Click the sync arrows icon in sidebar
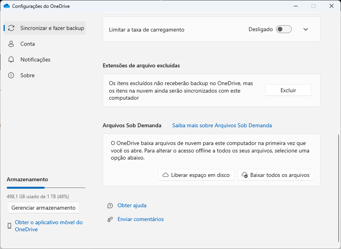The height and width of the screenshot is (249, 341). (x=11, y=28)
